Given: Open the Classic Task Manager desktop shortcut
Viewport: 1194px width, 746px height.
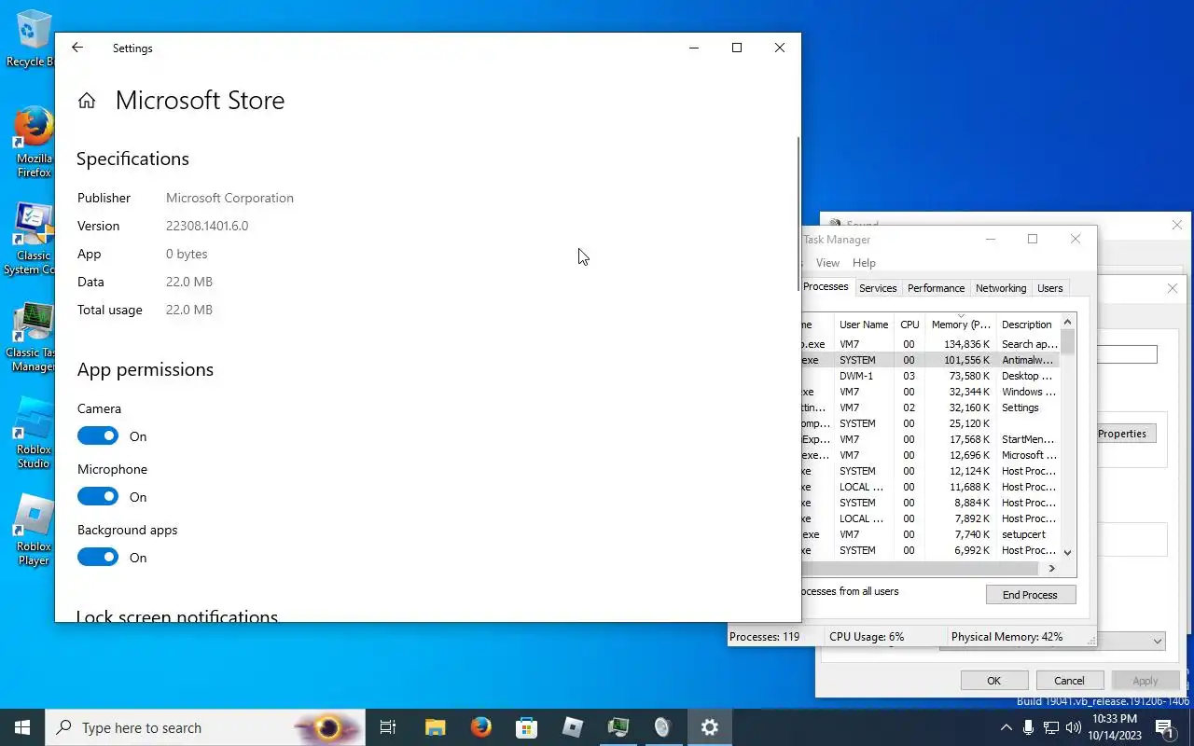Looking at the screenshot, I should [32, 336].
